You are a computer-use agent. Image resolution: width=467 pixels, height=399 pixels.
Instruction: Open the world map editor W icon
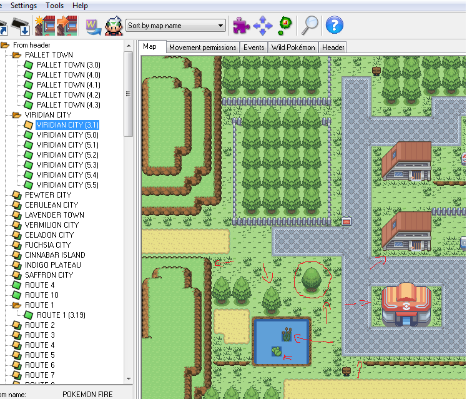pyautogui.click(x=93, y=27)
